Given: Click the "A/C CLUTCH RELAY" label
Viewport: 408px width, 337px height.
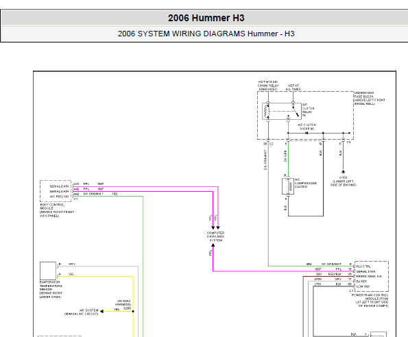Looking at the screenshot, I should pos(308,110).
